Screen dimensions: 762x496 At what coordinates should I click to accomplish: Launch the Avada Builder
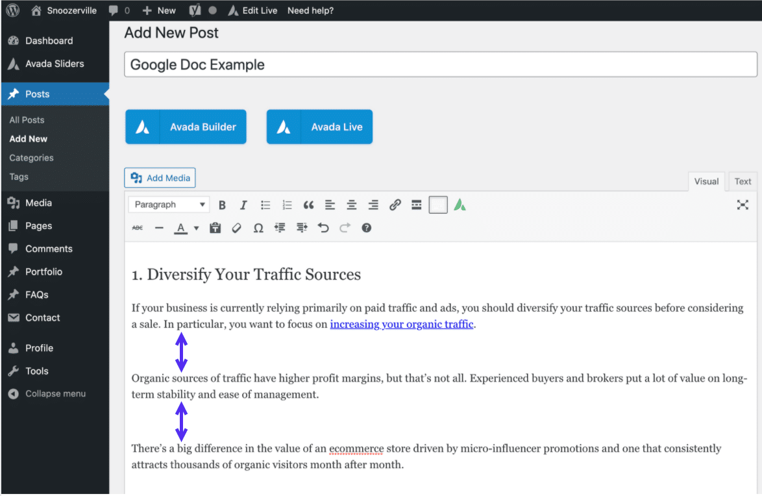pyautogui.click(x=186, y=127)
